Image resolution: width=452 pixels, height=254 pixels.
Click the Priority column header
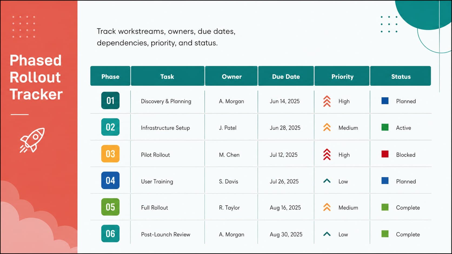point(342,76)
